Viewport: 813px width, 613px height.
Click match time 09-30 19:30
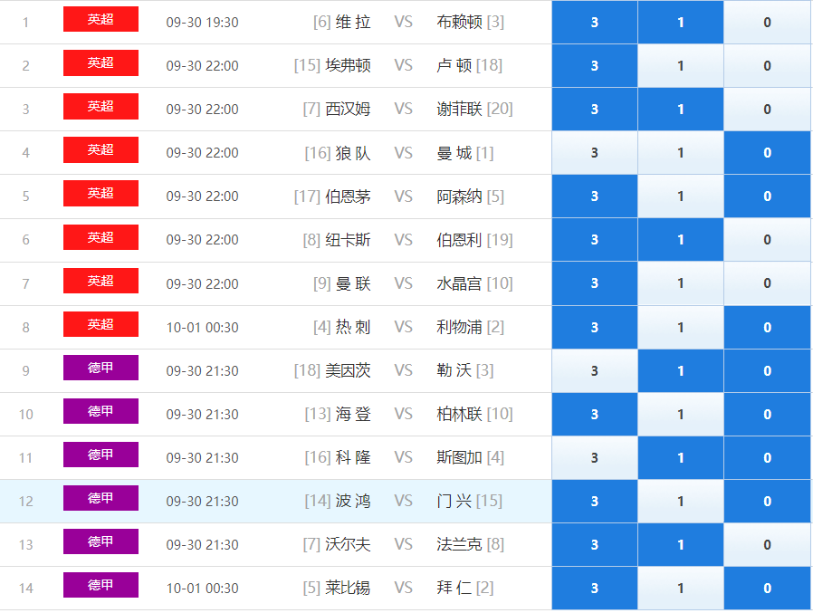[202, 23]
